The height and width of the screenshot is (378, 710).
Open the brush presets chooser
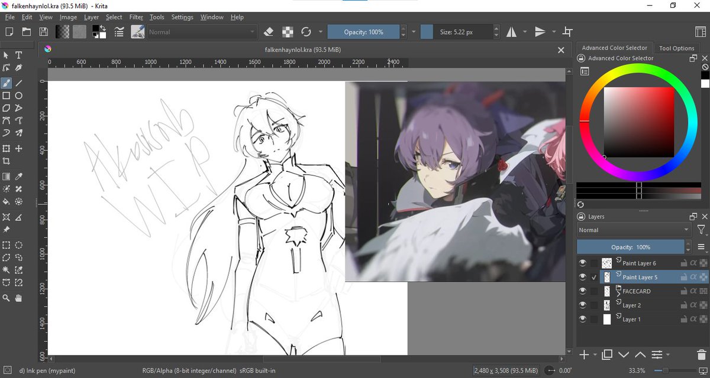coord(138,32)
